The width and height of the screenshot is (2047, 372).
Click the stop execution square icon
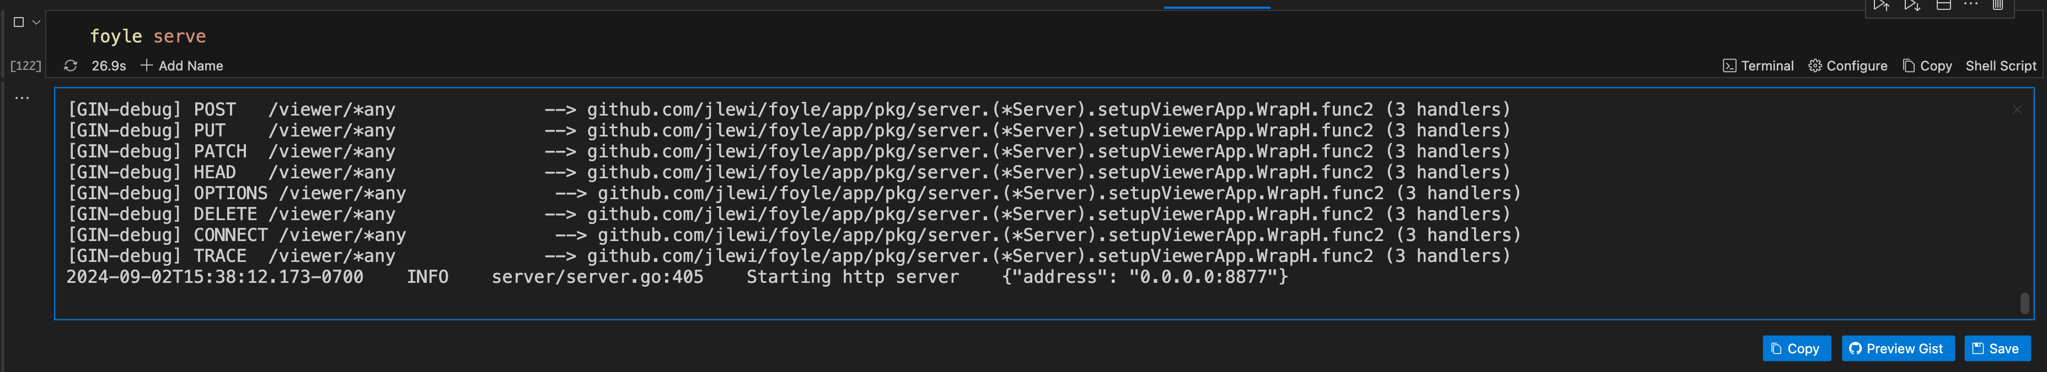(x=19, y=22)
